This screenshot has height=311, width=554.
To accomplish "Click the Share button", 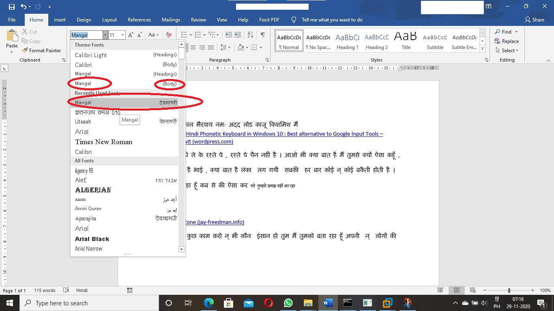I will pyautogui.click(x=535, y=19).
